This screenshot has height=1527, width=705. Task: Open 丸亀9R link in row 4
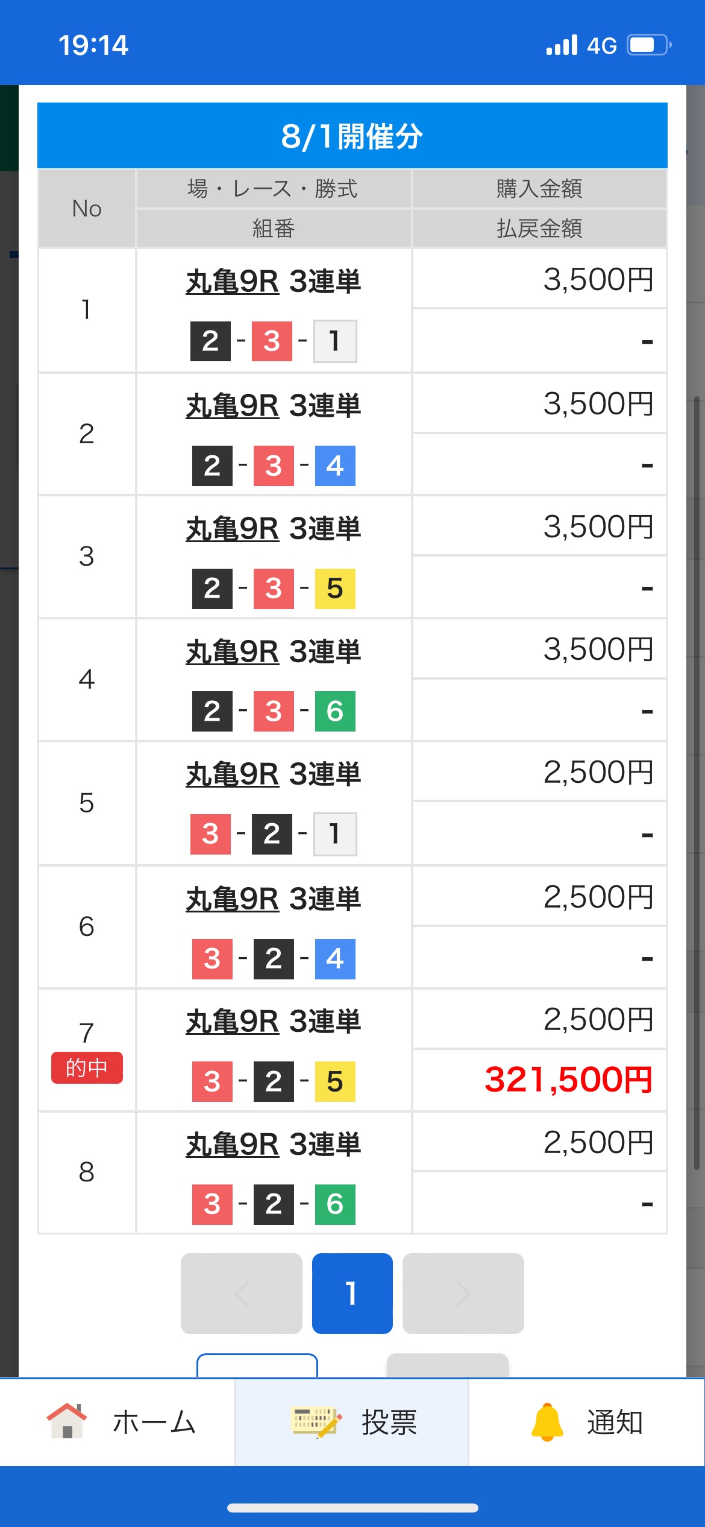coord(233,652)
